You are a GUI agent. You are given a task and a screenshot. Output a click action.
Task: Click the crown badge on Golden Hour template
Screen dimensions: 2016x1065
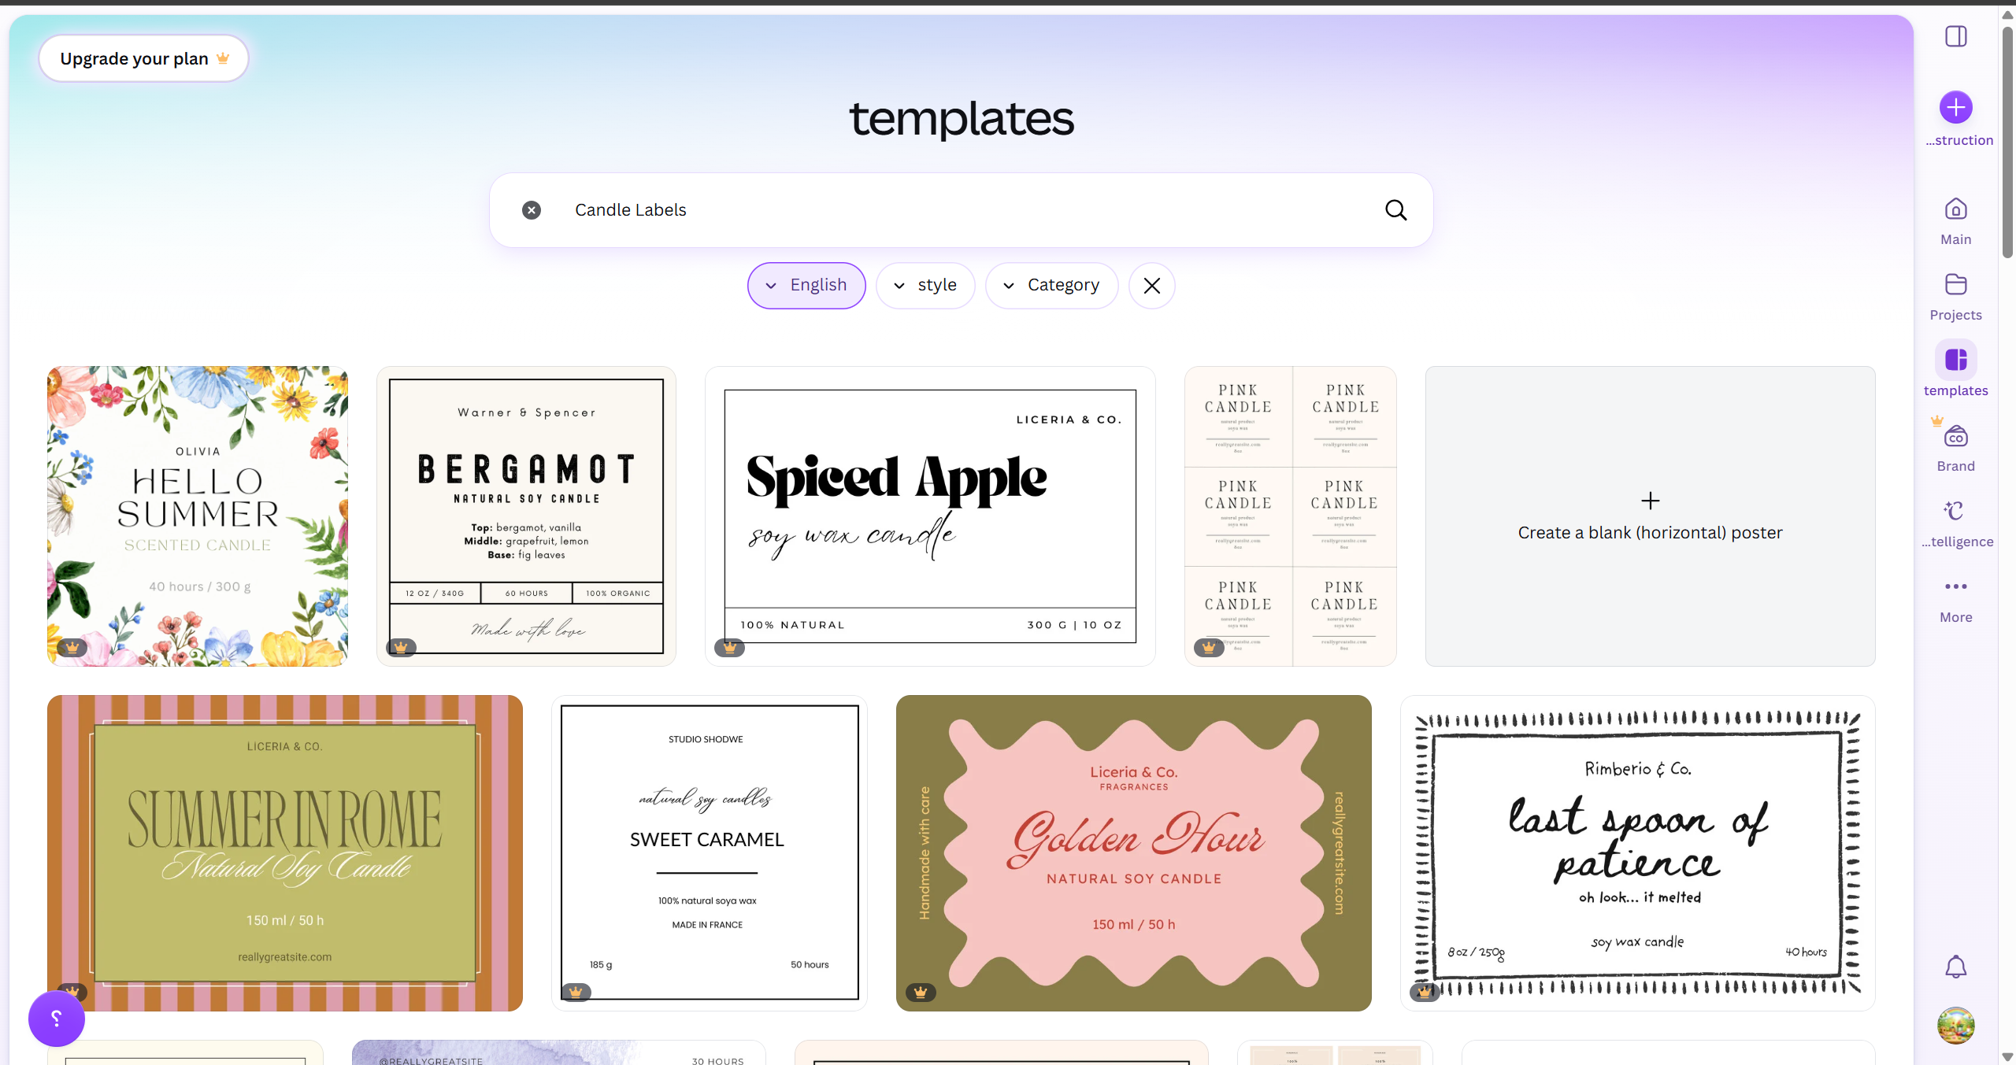point(921,992)
